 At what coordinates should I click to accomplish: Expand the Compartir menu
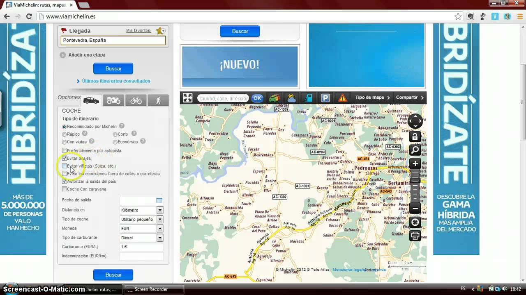410,98
